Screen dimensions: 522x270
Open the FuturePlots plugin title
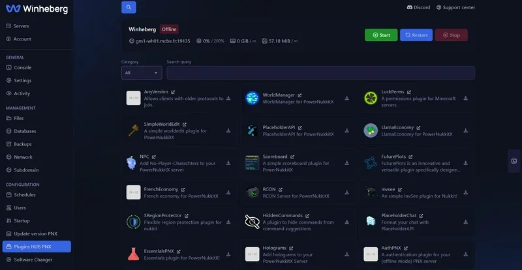[393, 157]
